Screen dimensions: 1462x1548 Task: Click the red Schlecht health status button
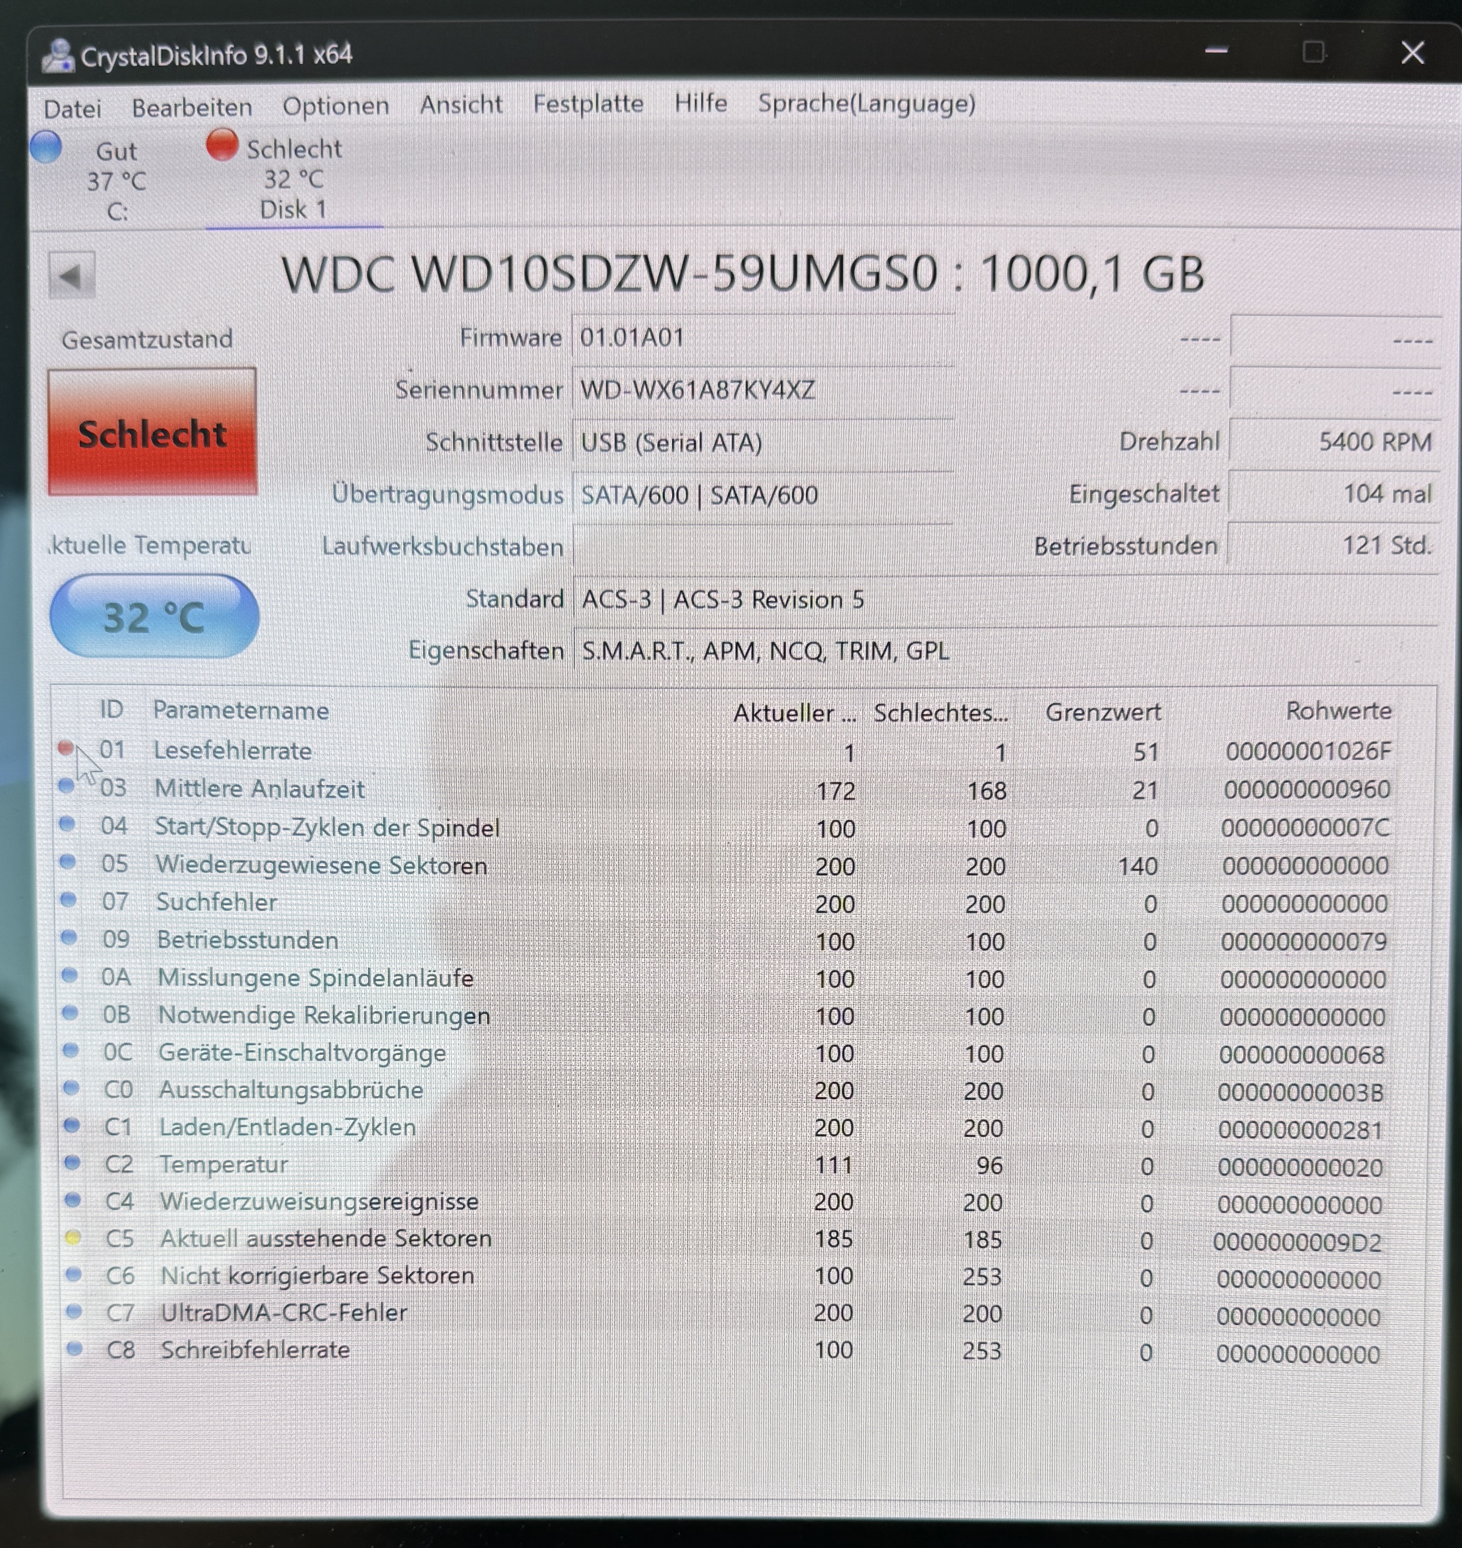coord(152,432)
